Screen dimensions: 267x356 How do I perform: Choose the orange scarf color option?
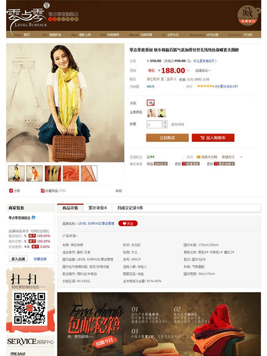[151, 113]
